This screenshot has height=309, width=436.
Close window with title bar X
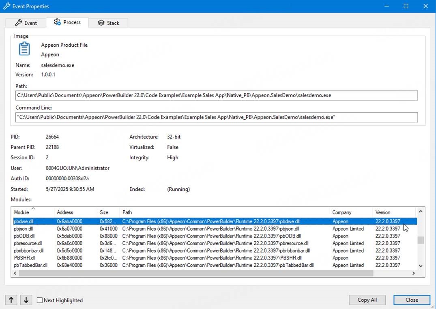point(426,6)
